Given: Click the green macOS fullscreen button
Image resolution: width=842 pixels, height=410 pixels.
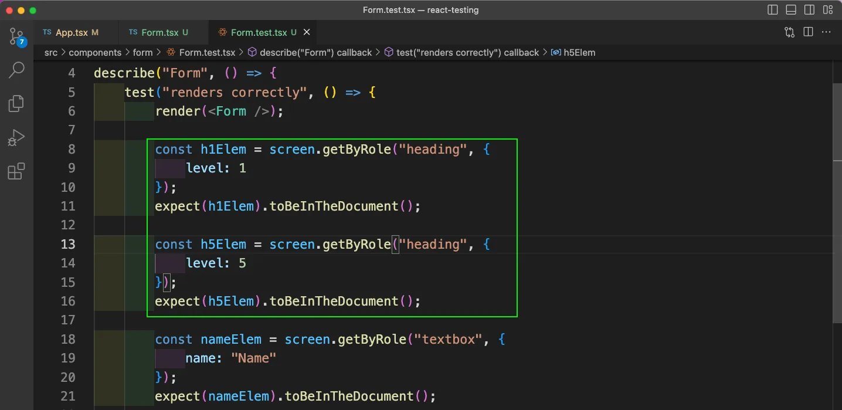Looking at the screenshot, I should point(33,11).
